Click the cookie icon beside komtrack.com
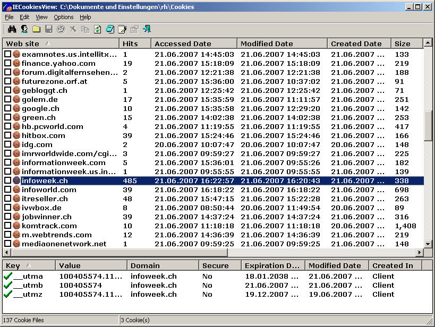 click(16, 226)
